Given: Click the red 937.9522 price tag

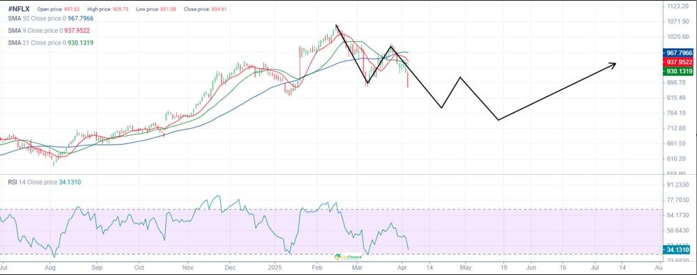Looking at the screenshot, I should (677, 62).
